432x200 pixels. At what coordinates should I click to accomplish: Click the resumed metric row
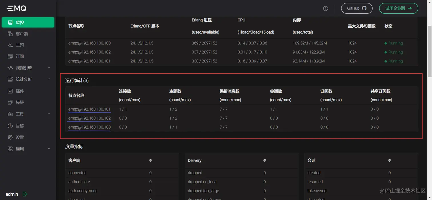[361, 182]
